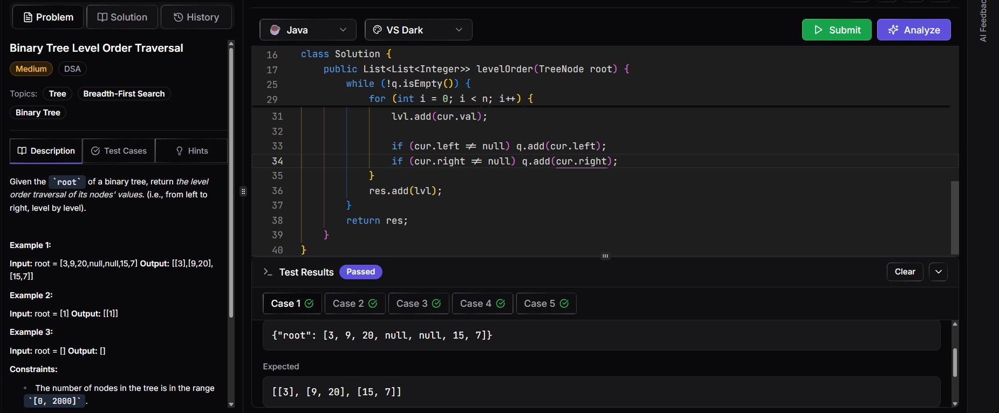This screenshot has height=413, width=999.
Task: Click the sparkle icon on Analyze button
Action: (x=893, y=30)
